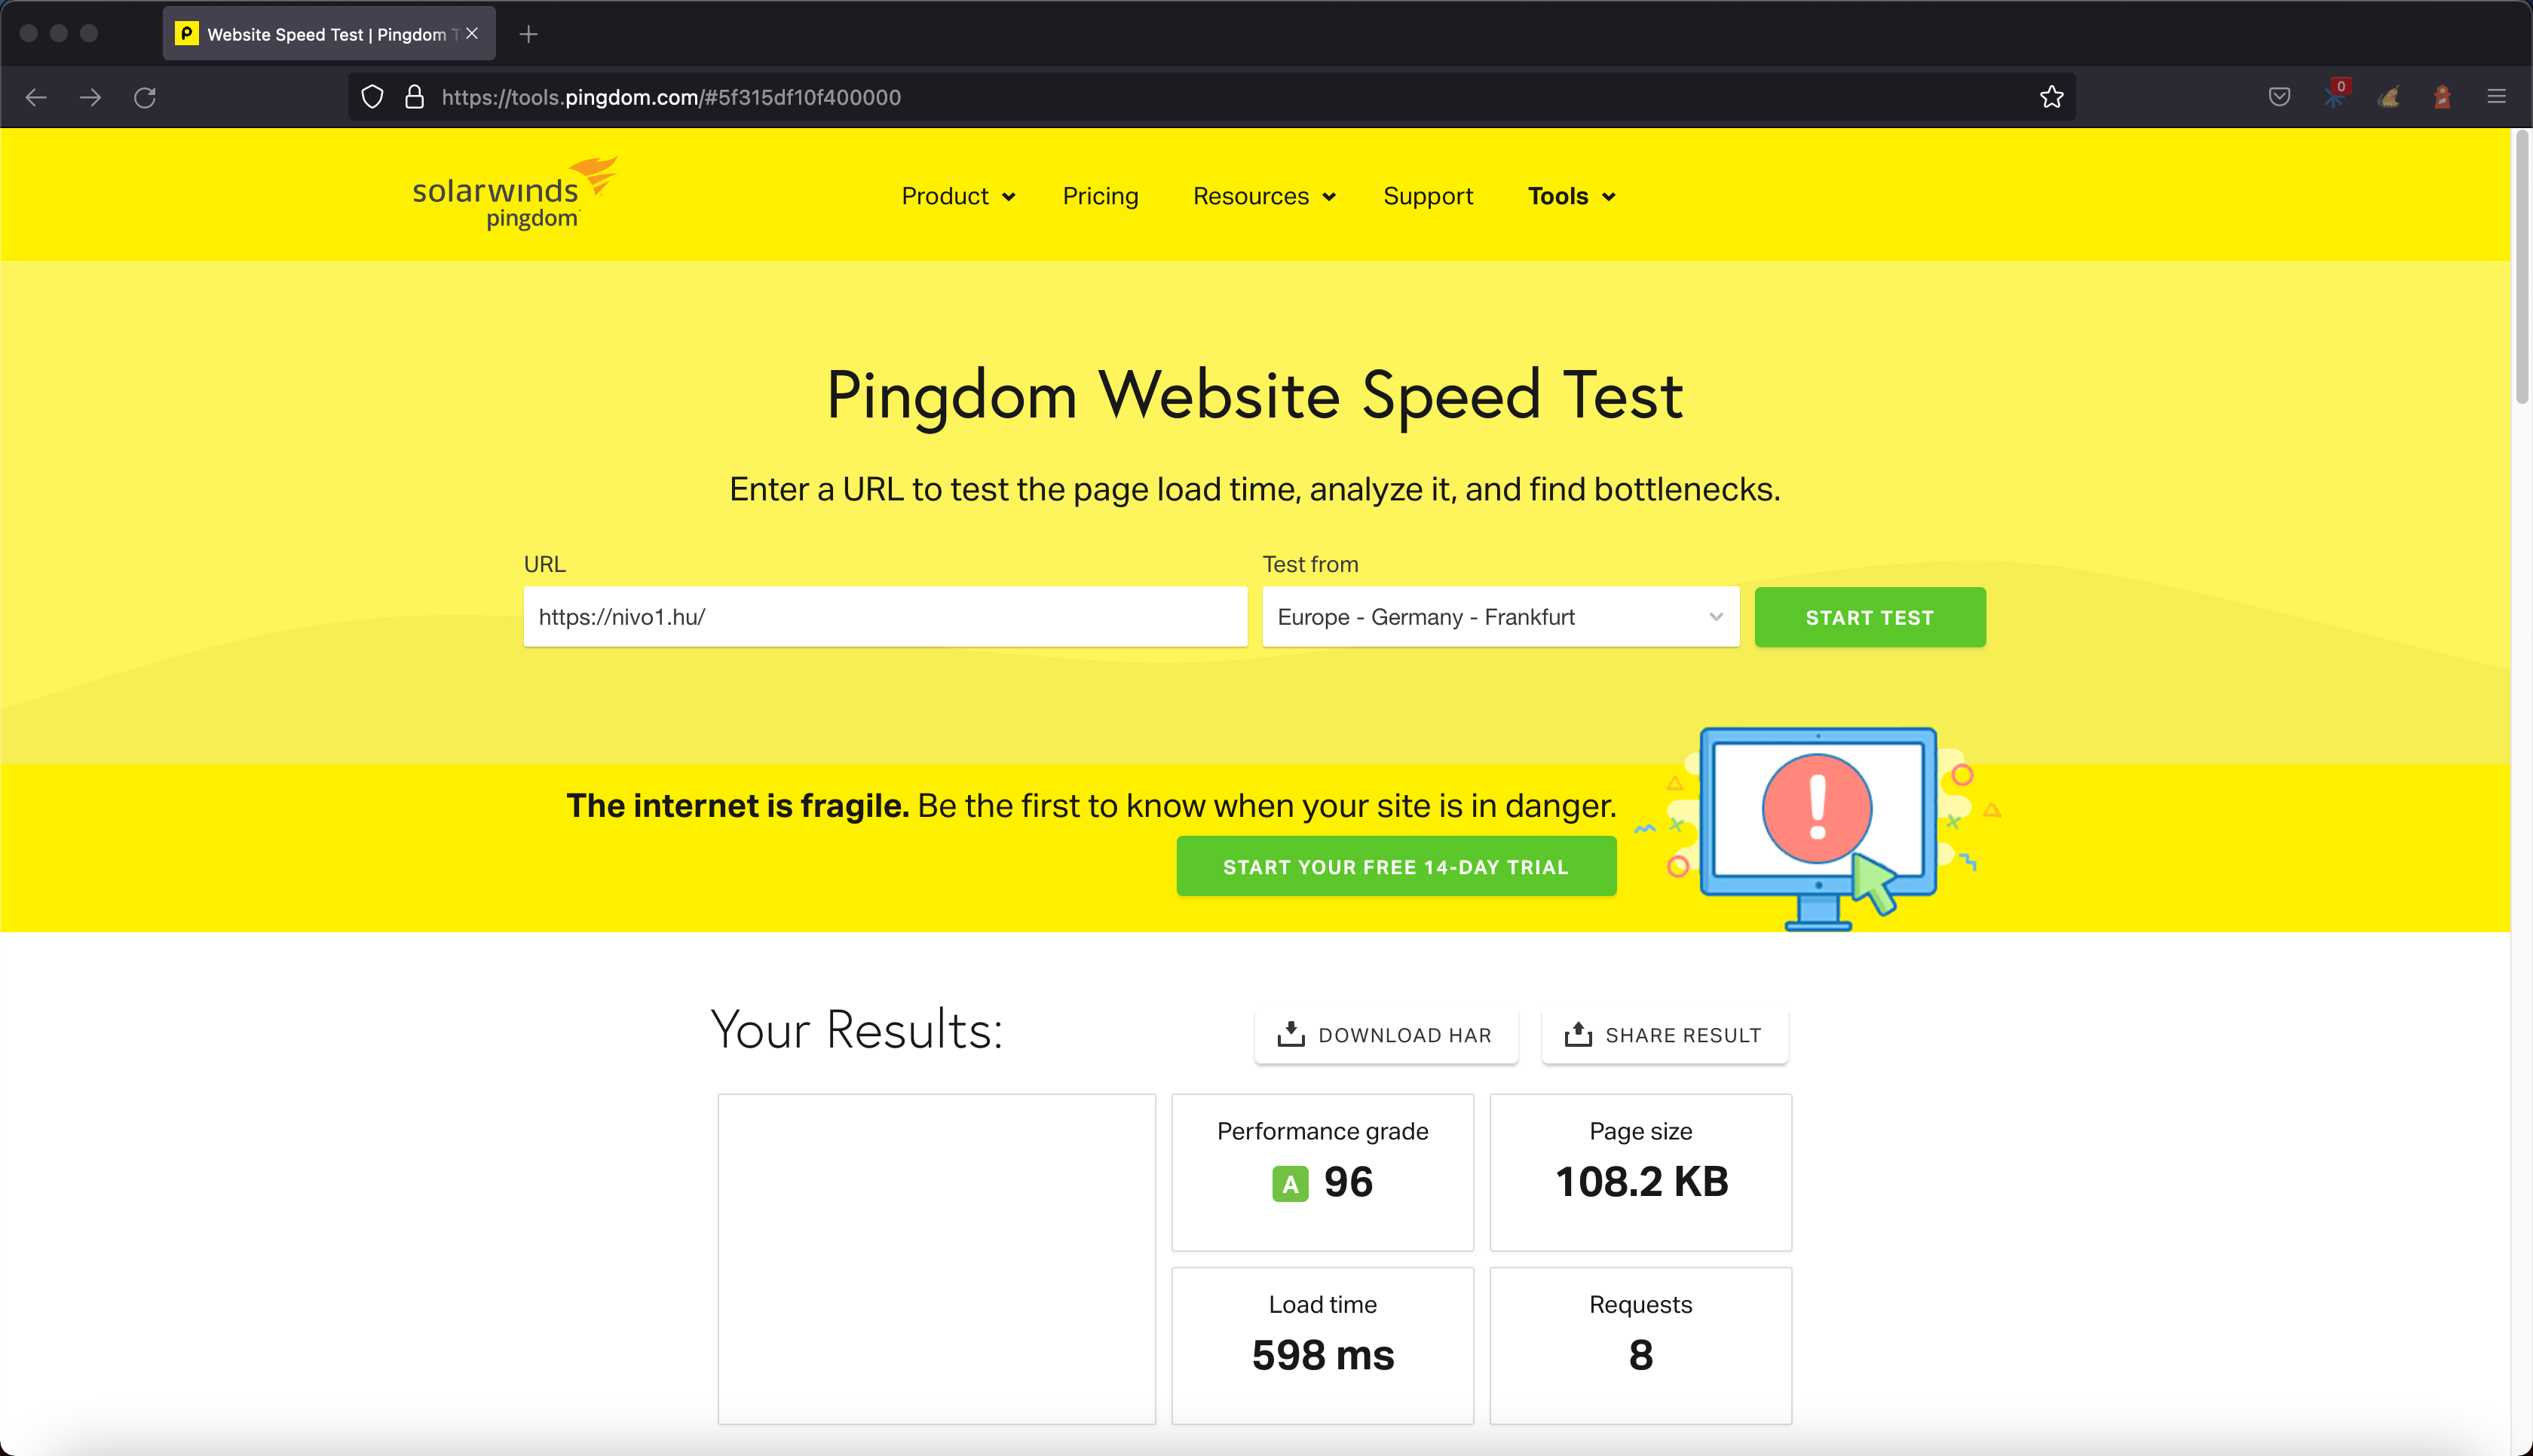Click the bookmark star icon
The width and height of the screenshot is (2533, 1456).
click(x=2051, y=97)
